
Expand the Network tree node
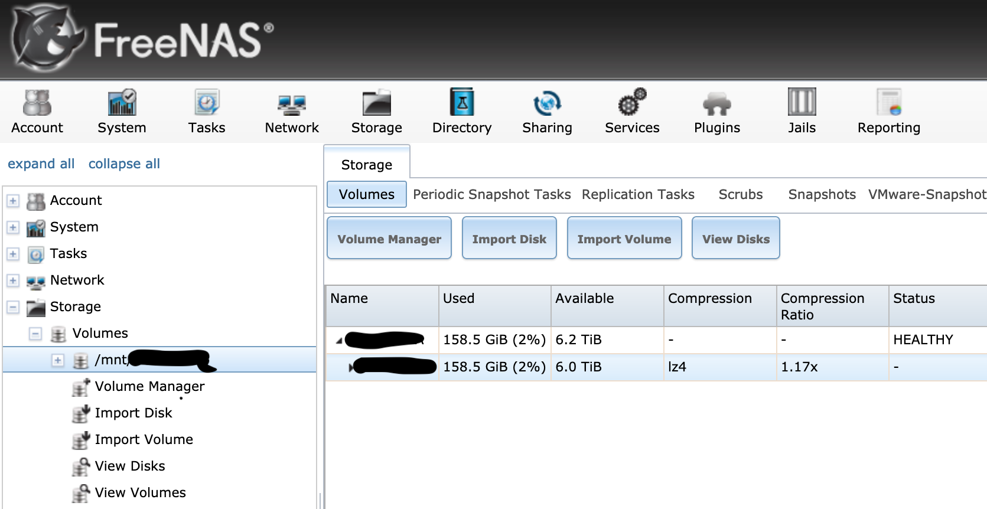(x=13, y=280)
